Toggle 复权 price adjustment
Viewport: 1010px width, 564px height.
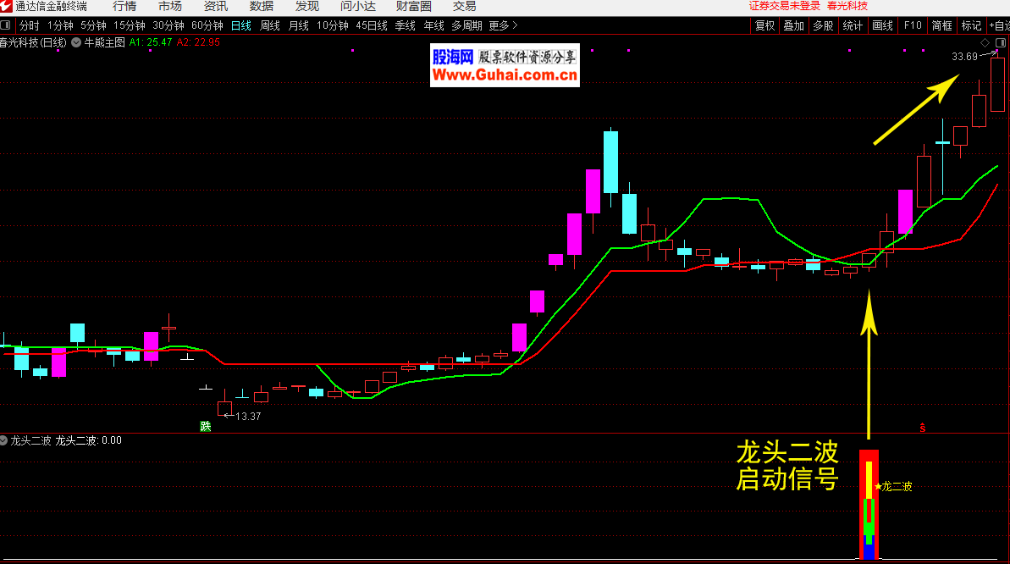765,25
